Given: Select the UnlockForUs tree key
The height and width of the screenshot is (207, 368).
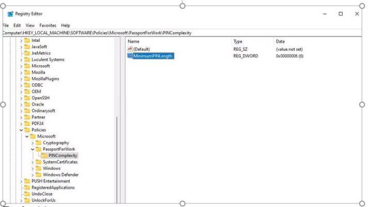Looking at the screenshot, I should tap(43, 200).
